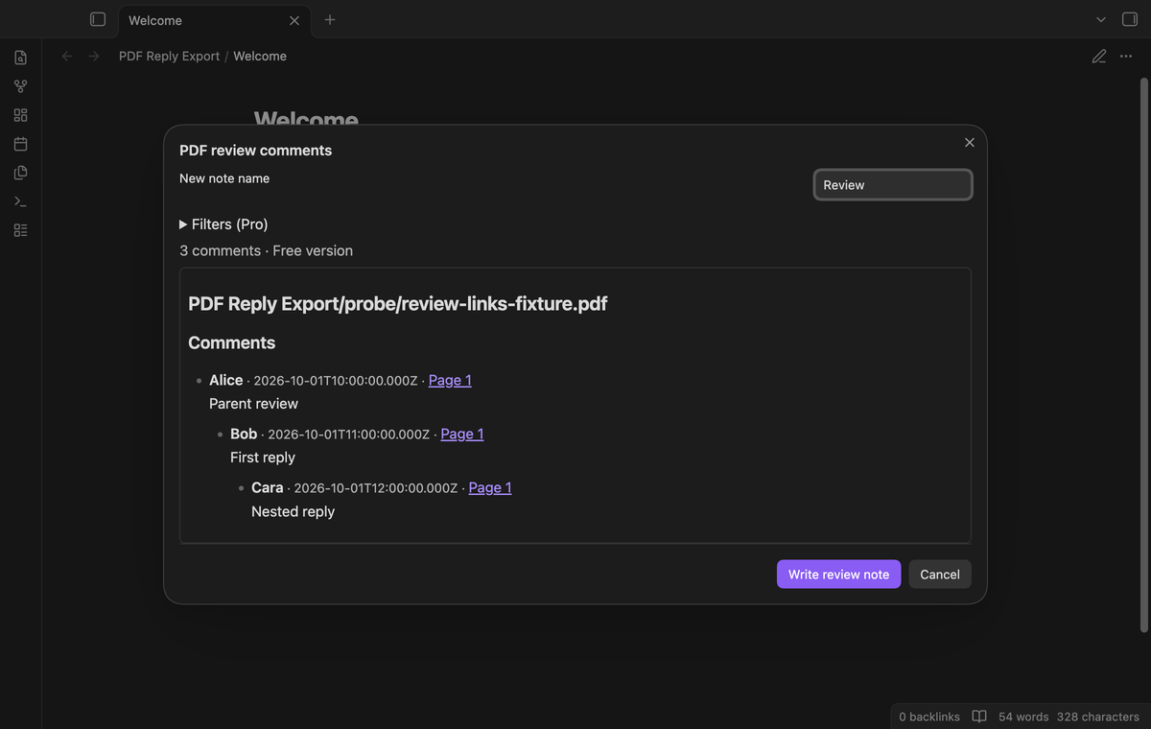
Task: Open the quick switcher file icon
Action: (20, 58)
